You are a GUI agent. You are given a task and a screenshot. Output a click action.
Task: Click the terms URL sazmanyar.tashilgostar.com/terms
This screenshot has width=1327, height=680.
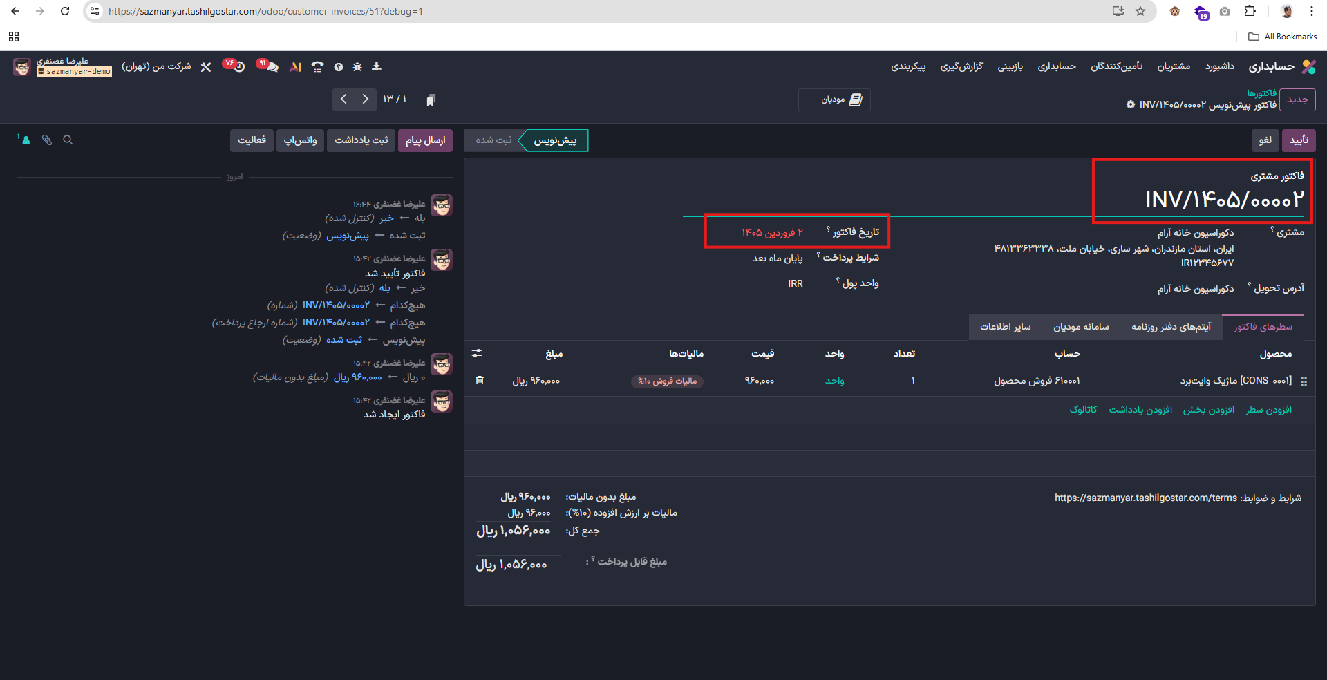(1146, 498)
